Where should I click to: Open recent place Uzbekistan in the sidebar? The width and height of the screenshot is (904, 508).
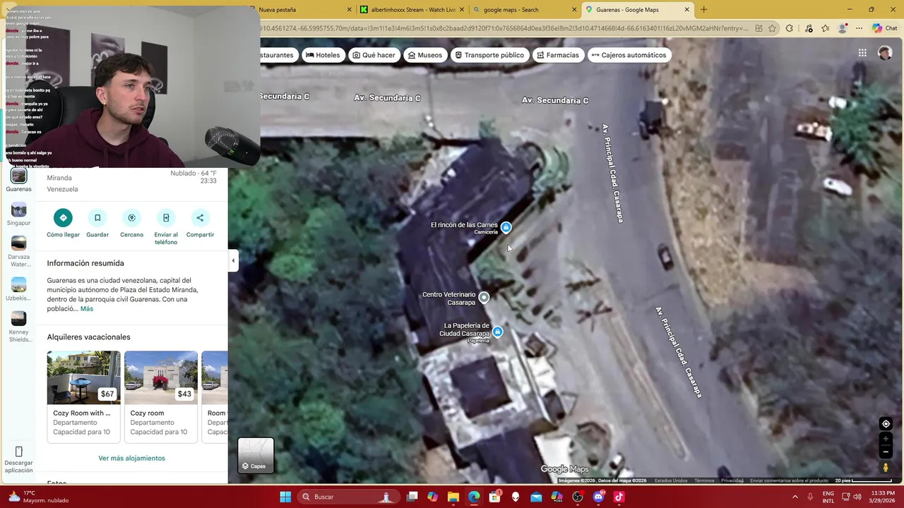click(x=18, y=289)
